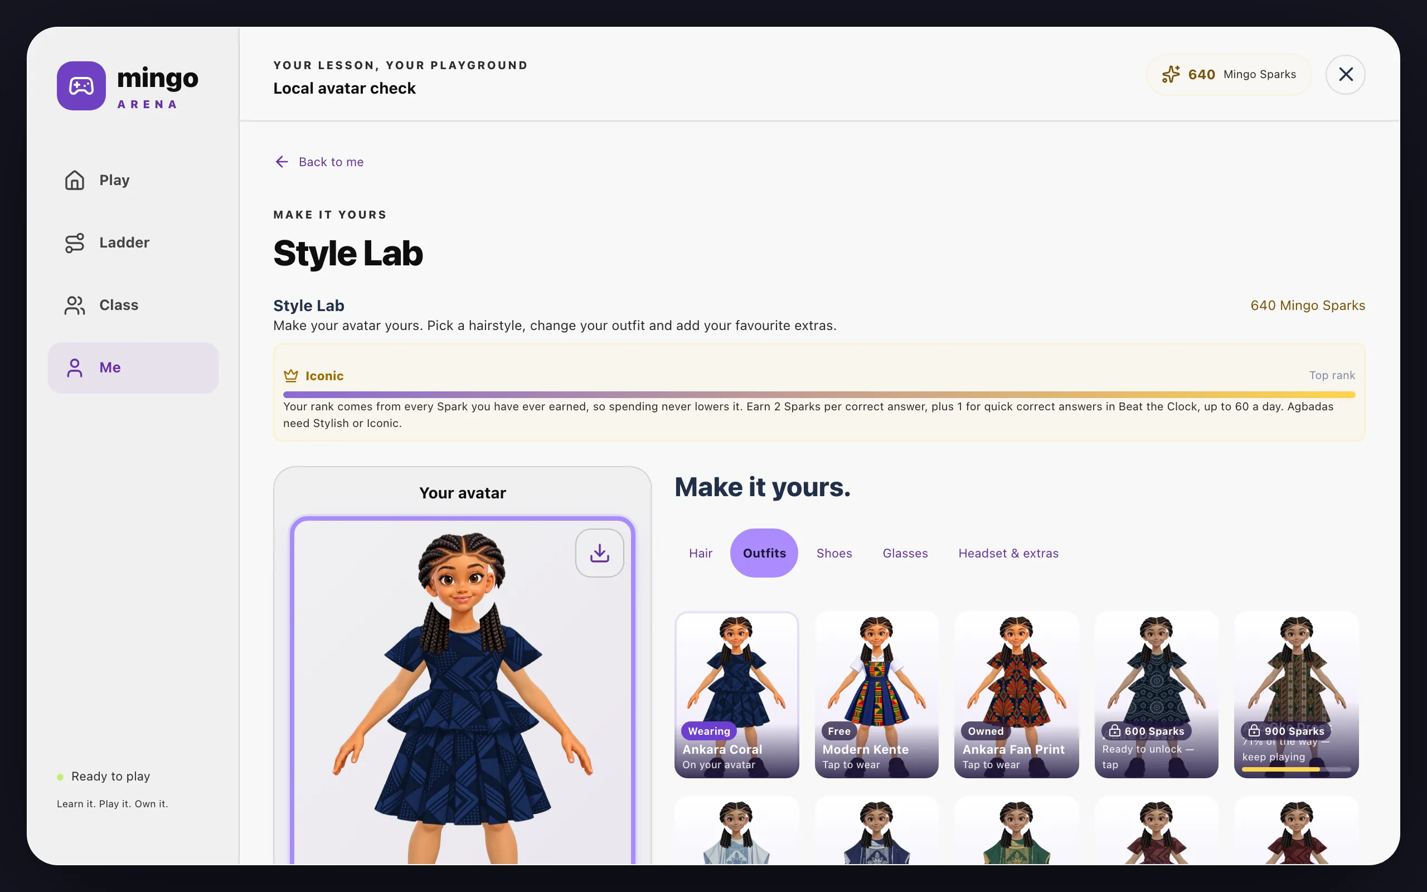Click the Free badge on Modern Kente
Image resolution: width=1427 pixels, height=892 pixels.
(x=839, y=731)
